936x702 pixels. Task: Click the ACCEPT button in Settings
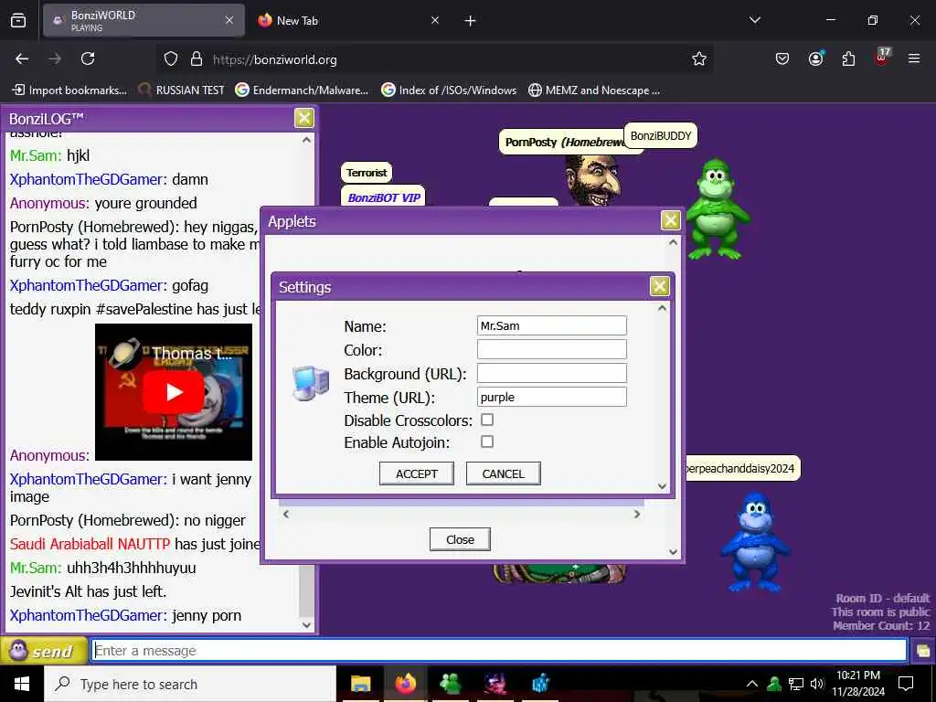click(x=417, y=473)
